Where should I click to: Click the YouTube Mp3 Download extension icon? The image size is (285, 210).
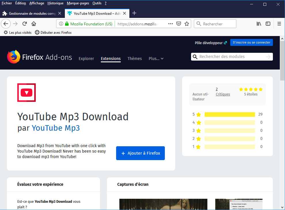coord(27,92)
